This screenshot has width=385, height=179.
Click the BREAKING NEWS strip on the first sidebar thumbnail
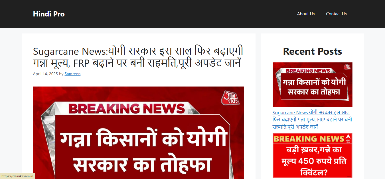click(x=308, y=71)
